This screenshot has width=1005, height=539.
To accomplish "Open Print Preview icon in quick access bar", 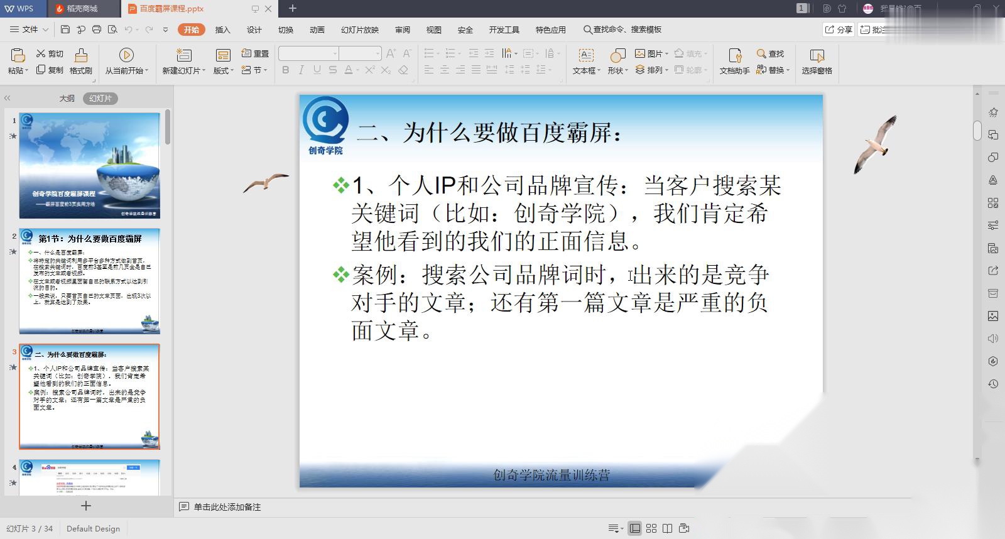I will point(112,30).
